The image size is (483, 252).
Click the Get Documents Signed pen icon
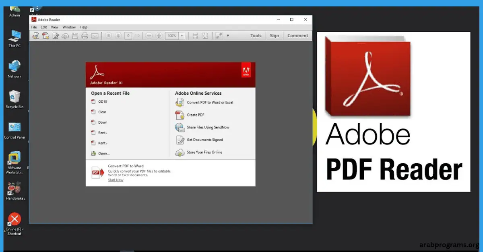[180, 140]
